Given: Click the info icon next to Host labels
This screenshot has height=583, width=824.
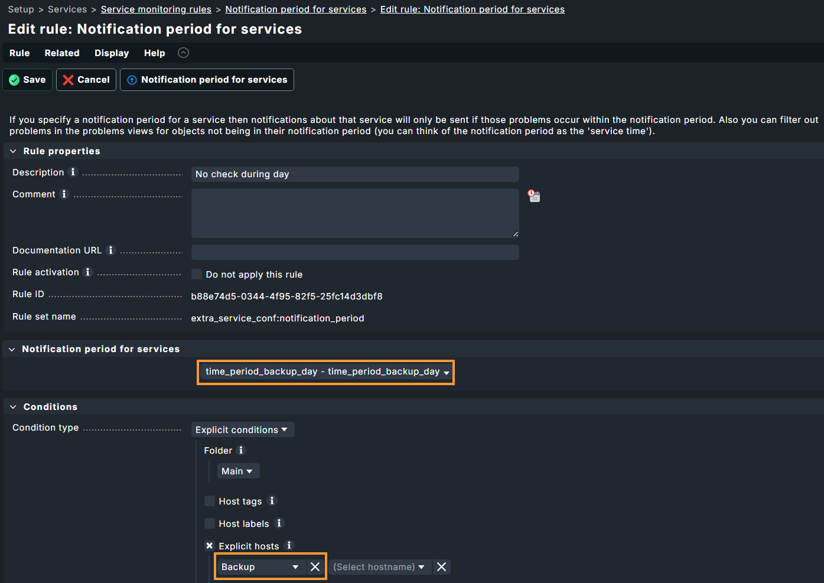Looking at the screenshot, I should [x=279, y=523].
